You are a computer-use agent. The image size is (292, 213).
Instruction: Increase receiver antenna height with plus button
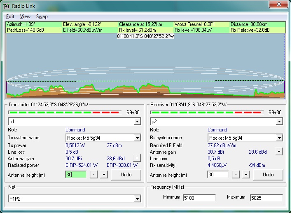pyautogui.click(x=246, y=175)
